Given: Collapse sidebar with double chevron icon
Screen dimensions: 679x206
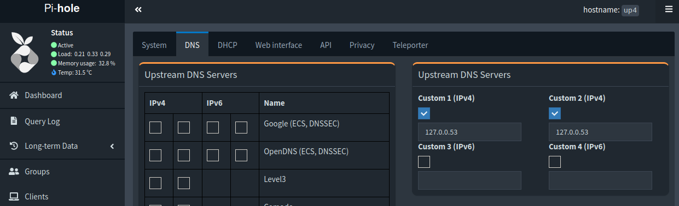Looking at the screenshot, I should 138,10.
